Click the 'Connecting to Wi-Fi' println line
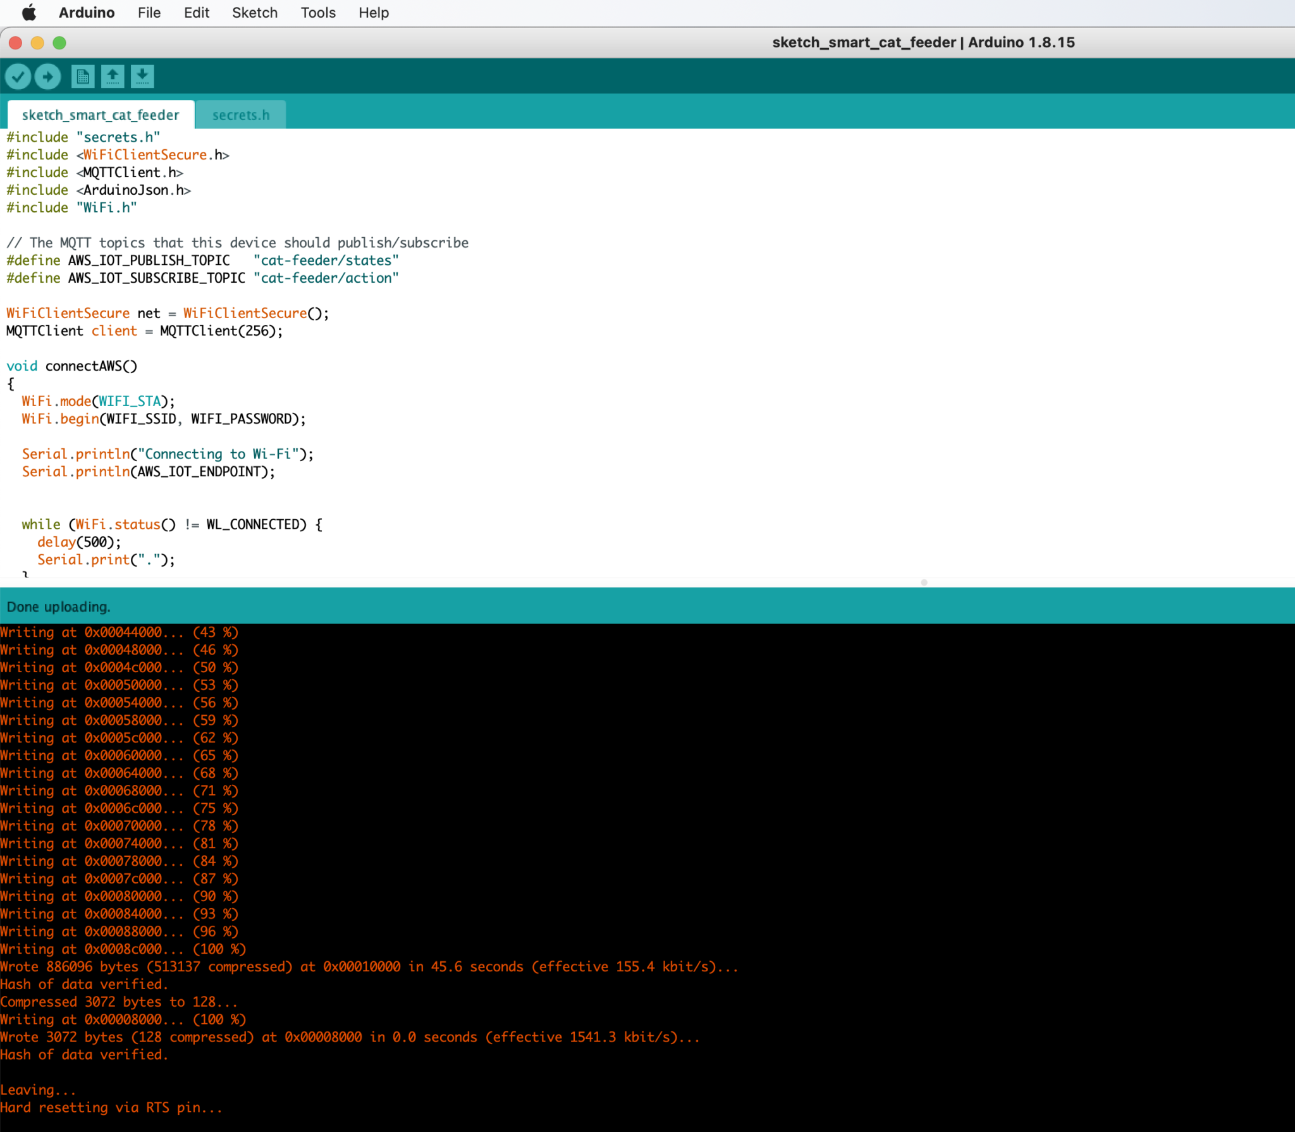 [168, 454]
